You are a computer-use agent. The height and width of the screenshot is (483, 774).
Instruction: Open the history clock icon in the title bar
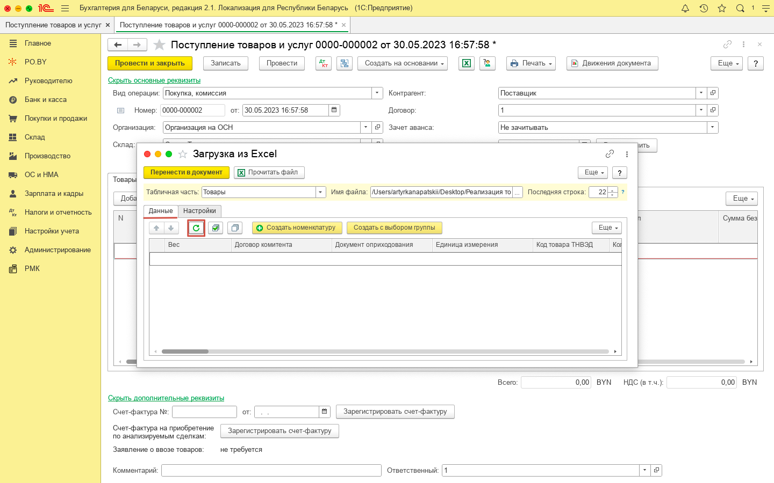[704, 8]
